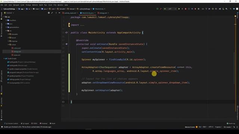Expand the manifests folder

6,20
